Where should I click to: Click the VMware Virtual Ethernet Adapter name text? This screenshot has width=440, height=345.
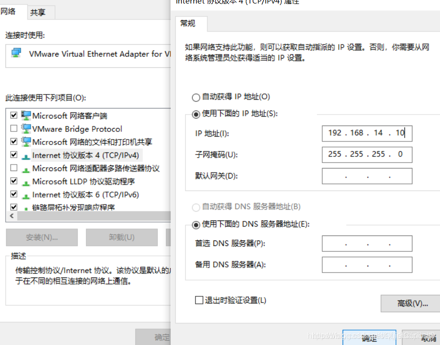click(x=100, y=53)
